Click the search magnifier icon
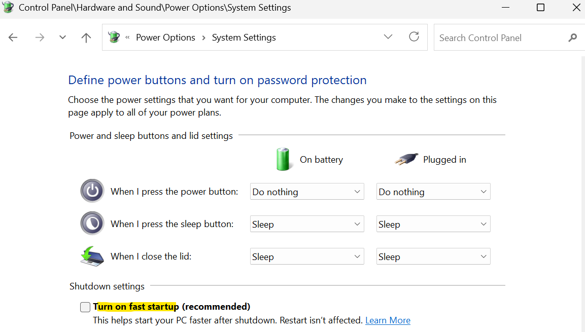The image size is (585, 332). pyautogui.click(x=573, y=38)
